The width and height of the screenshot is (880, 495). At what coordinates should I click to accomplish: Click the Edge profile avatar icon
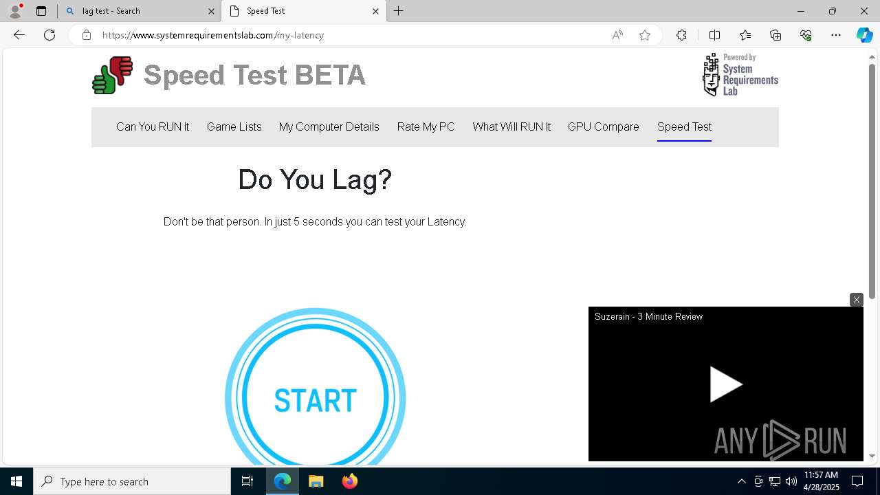tap(15, 11)
